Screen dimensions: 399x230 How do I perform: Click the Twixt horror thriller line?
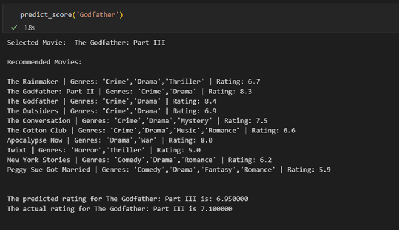[x=104, y=150]
